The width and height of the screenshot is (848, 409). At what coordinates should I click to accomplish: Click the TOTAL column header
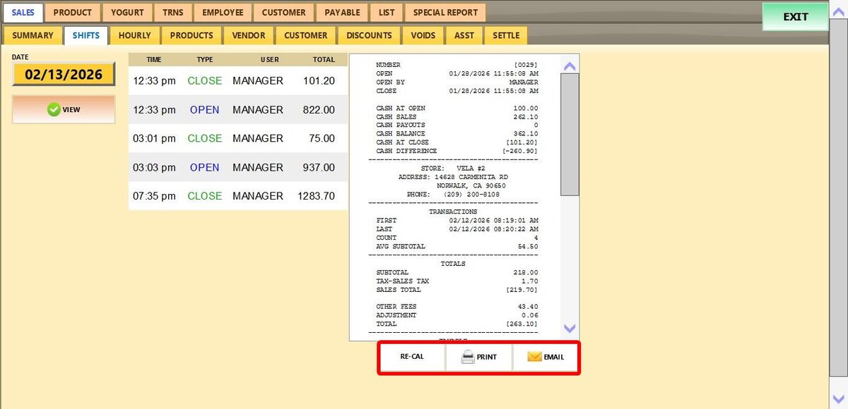324,60
